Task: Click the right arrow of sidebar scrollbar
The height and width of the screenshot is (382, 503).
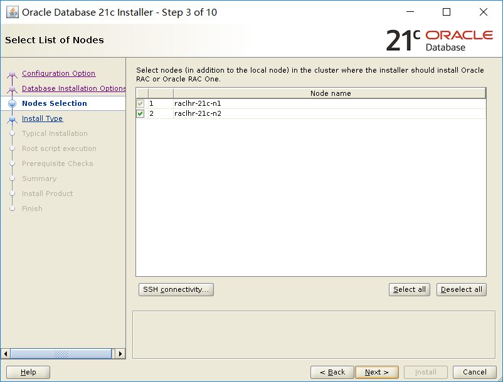Action: [120, 353]
